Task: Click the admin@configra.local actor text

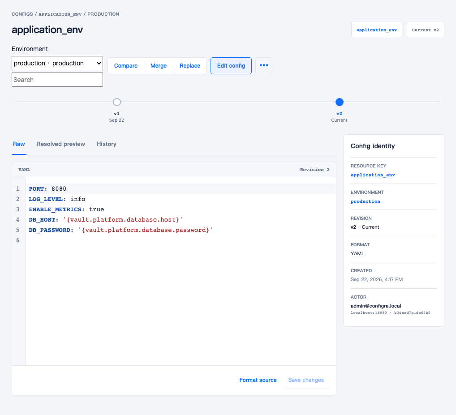Action: point(376,306)
